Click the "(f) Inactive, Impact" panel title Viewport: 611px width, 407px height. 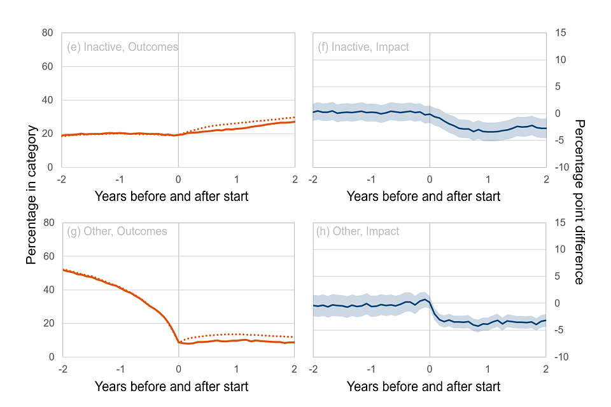[363, 47]
